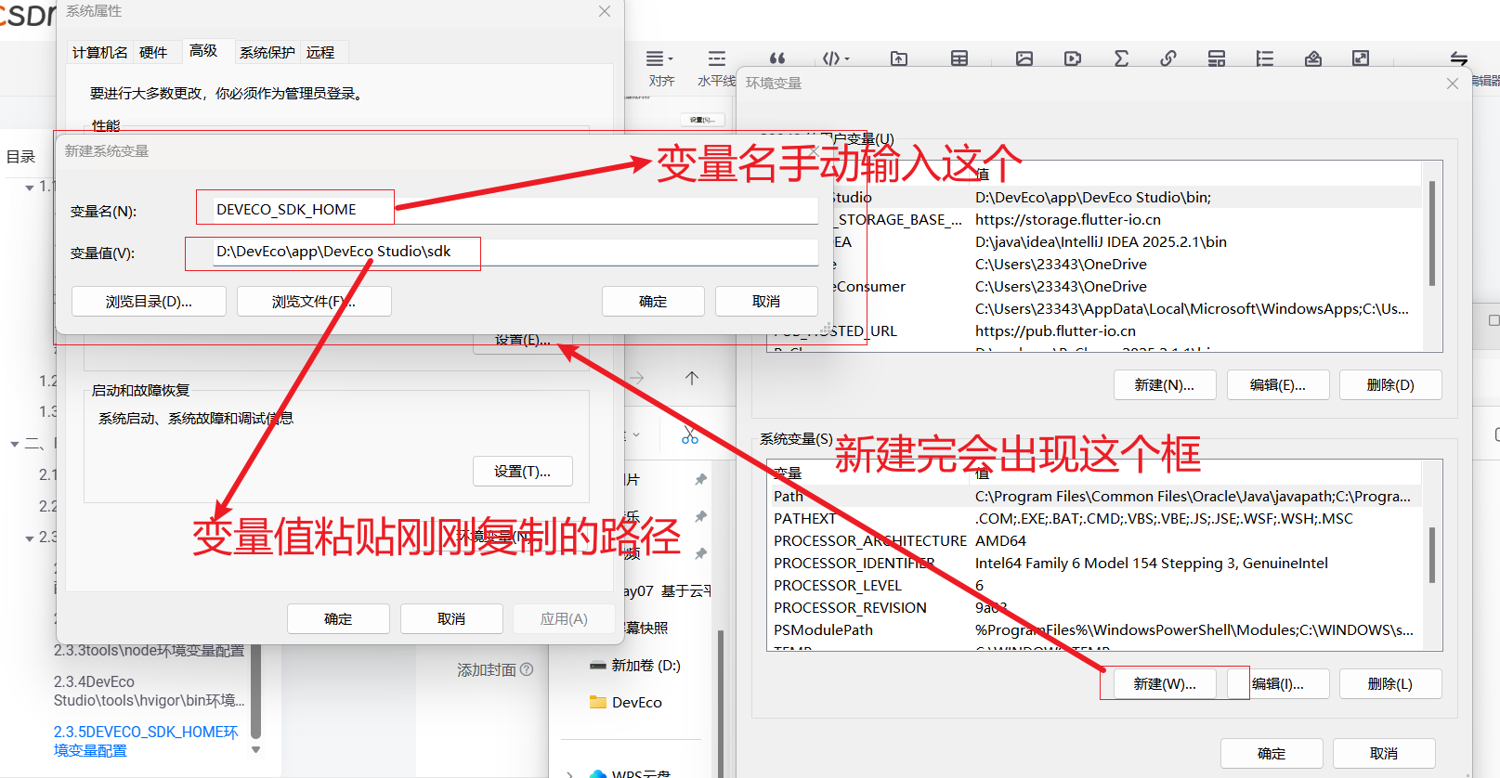Switch to the 高级 tab
Image resolution: width=1500 pixels, height=778 pixels.
(x=203, y=50)
